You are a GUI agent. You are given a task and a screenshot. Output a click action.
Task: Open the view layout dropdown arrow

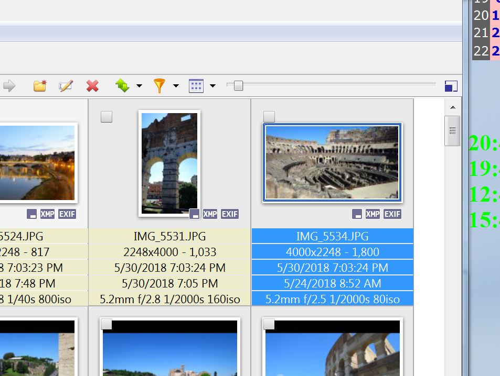212,86
